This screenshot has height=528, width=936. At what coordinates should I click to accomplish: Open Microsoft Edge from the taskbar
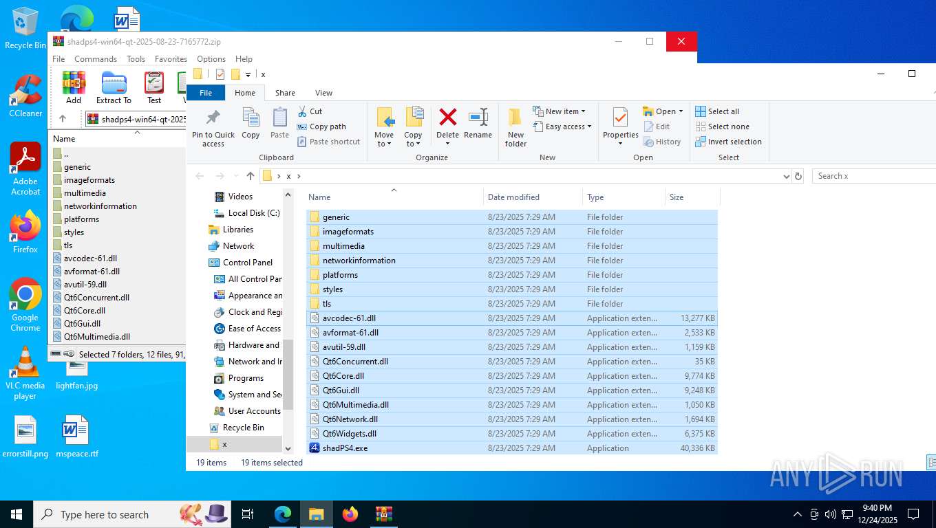[283, 514]
